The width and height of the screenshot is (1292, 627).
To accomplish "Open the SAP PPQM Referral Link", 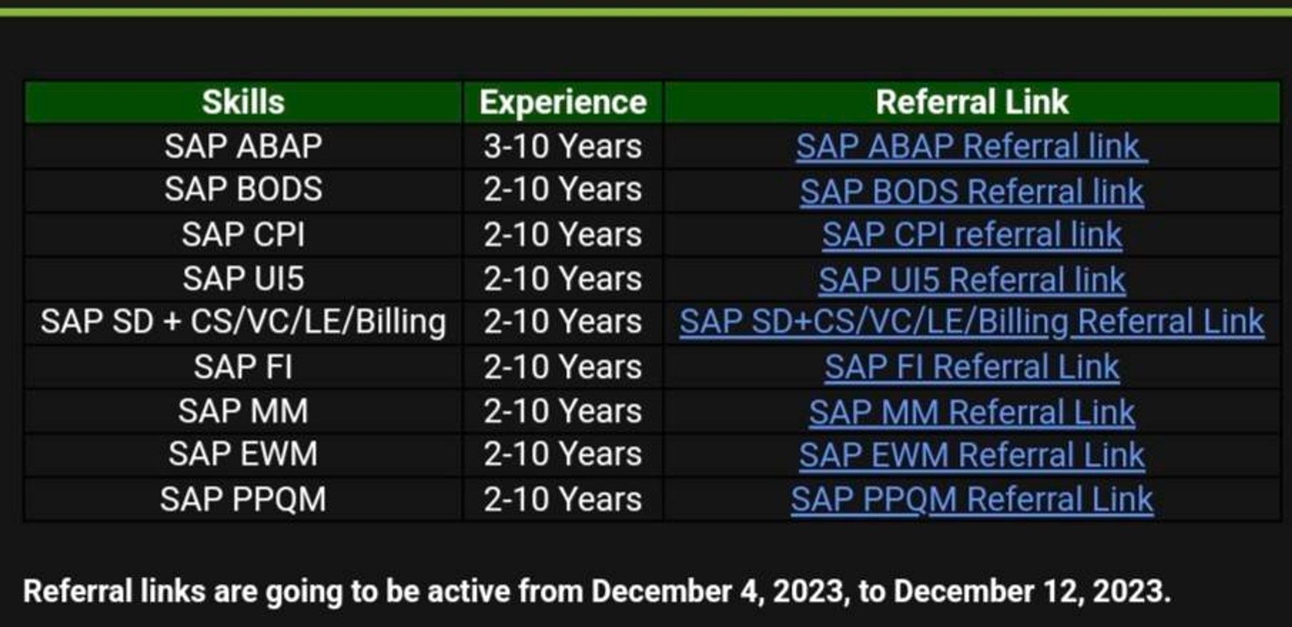I will [x=972, y=499].
